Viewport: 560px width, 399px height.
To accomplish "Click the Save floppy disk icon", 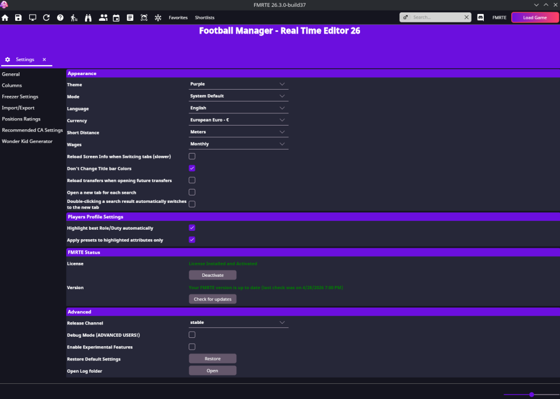I will 18,17.
